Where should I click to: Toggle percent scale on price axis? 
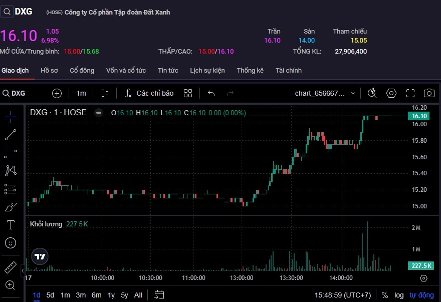(385, 295)
